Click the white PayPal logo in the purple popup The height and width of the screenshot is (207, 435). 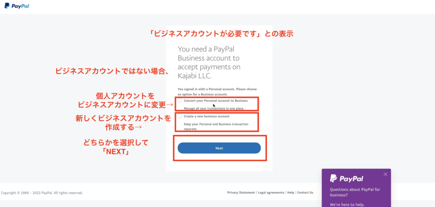[347, 179]
